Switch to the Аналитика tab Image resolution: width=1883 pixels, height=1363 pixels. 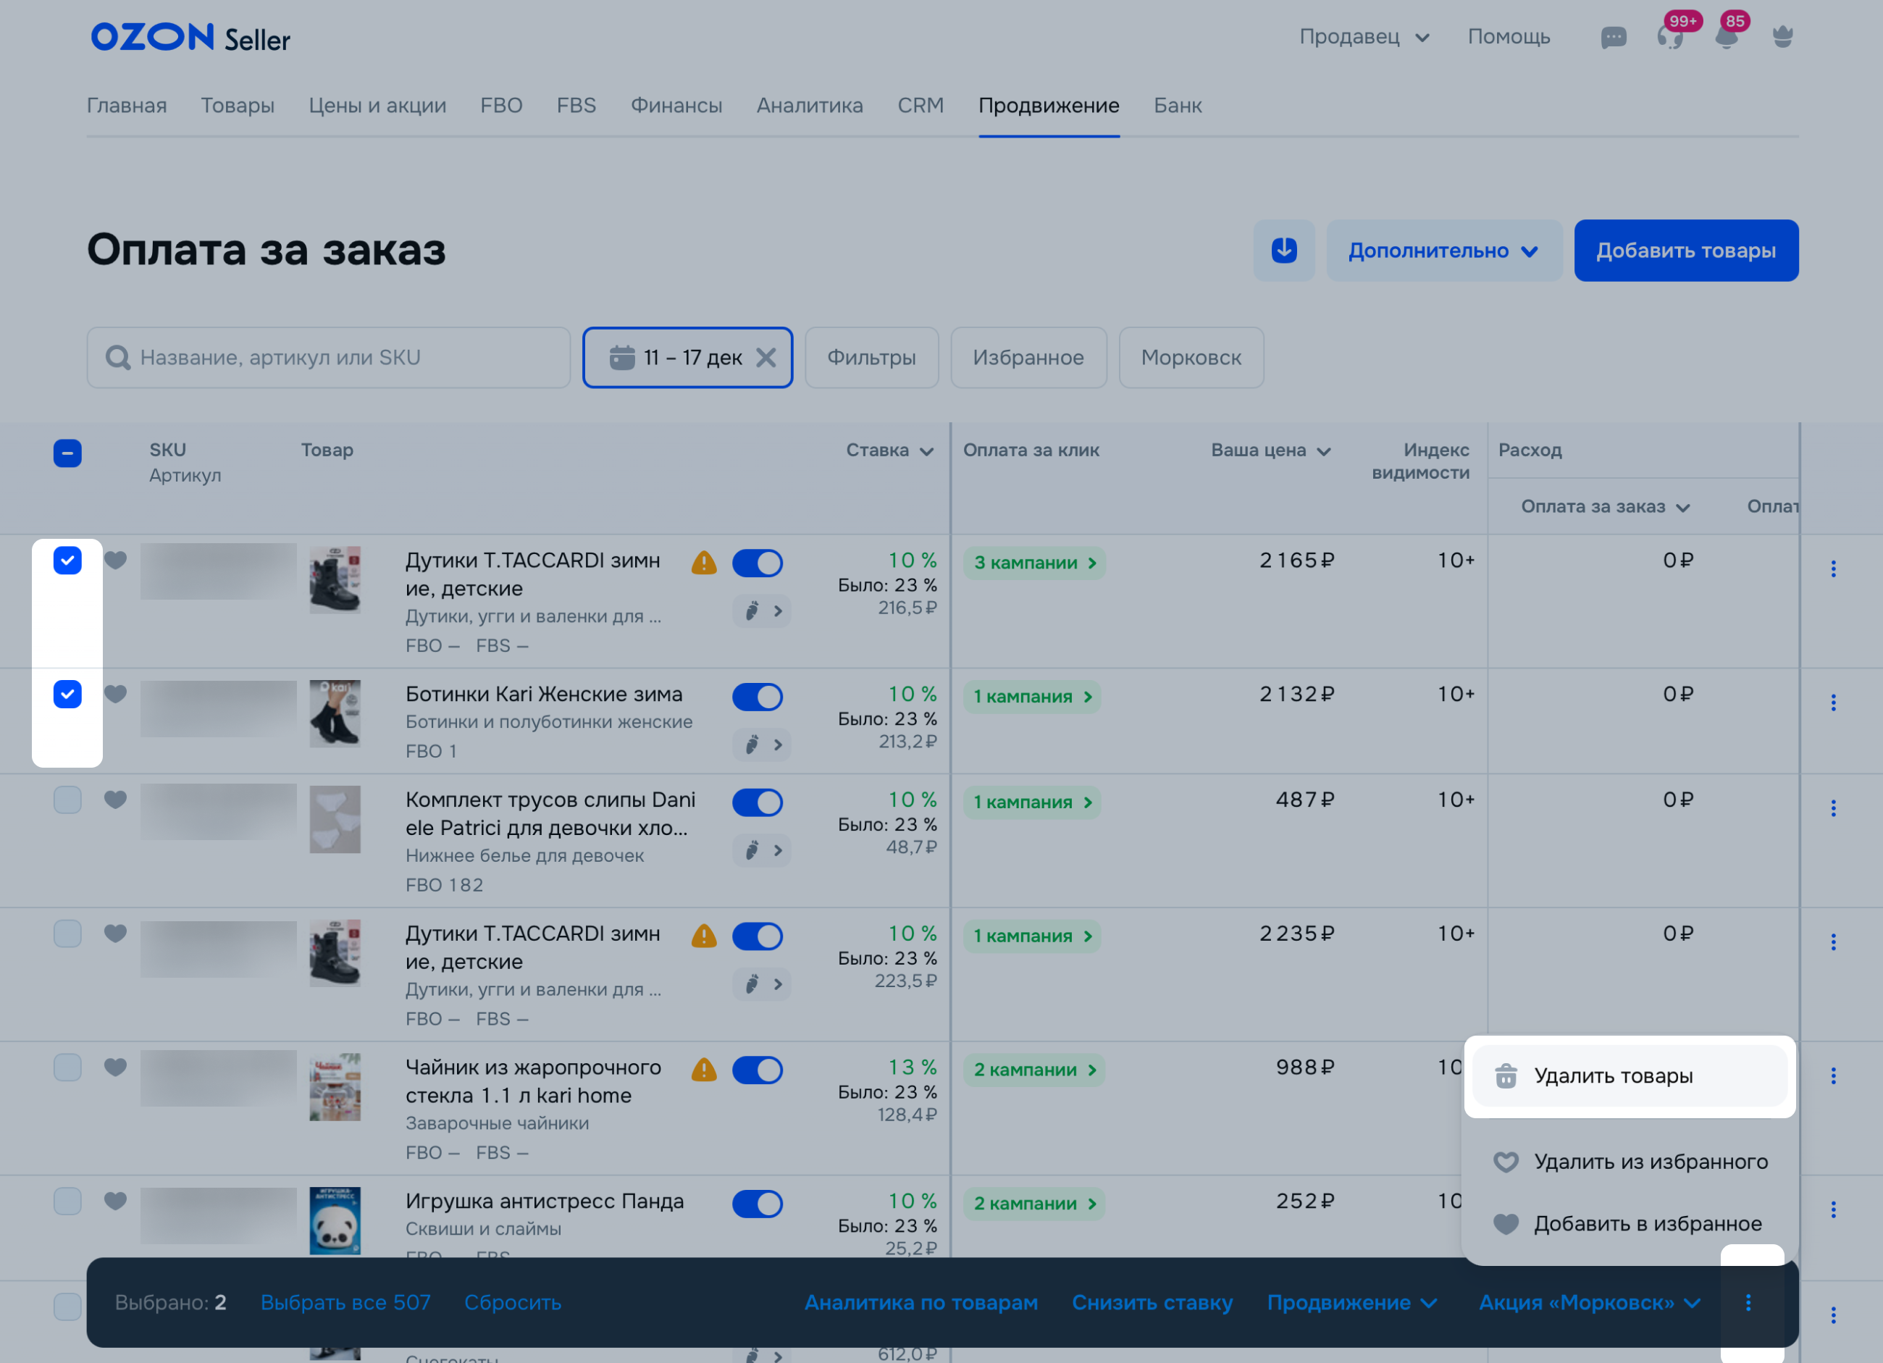click(810, 106)
